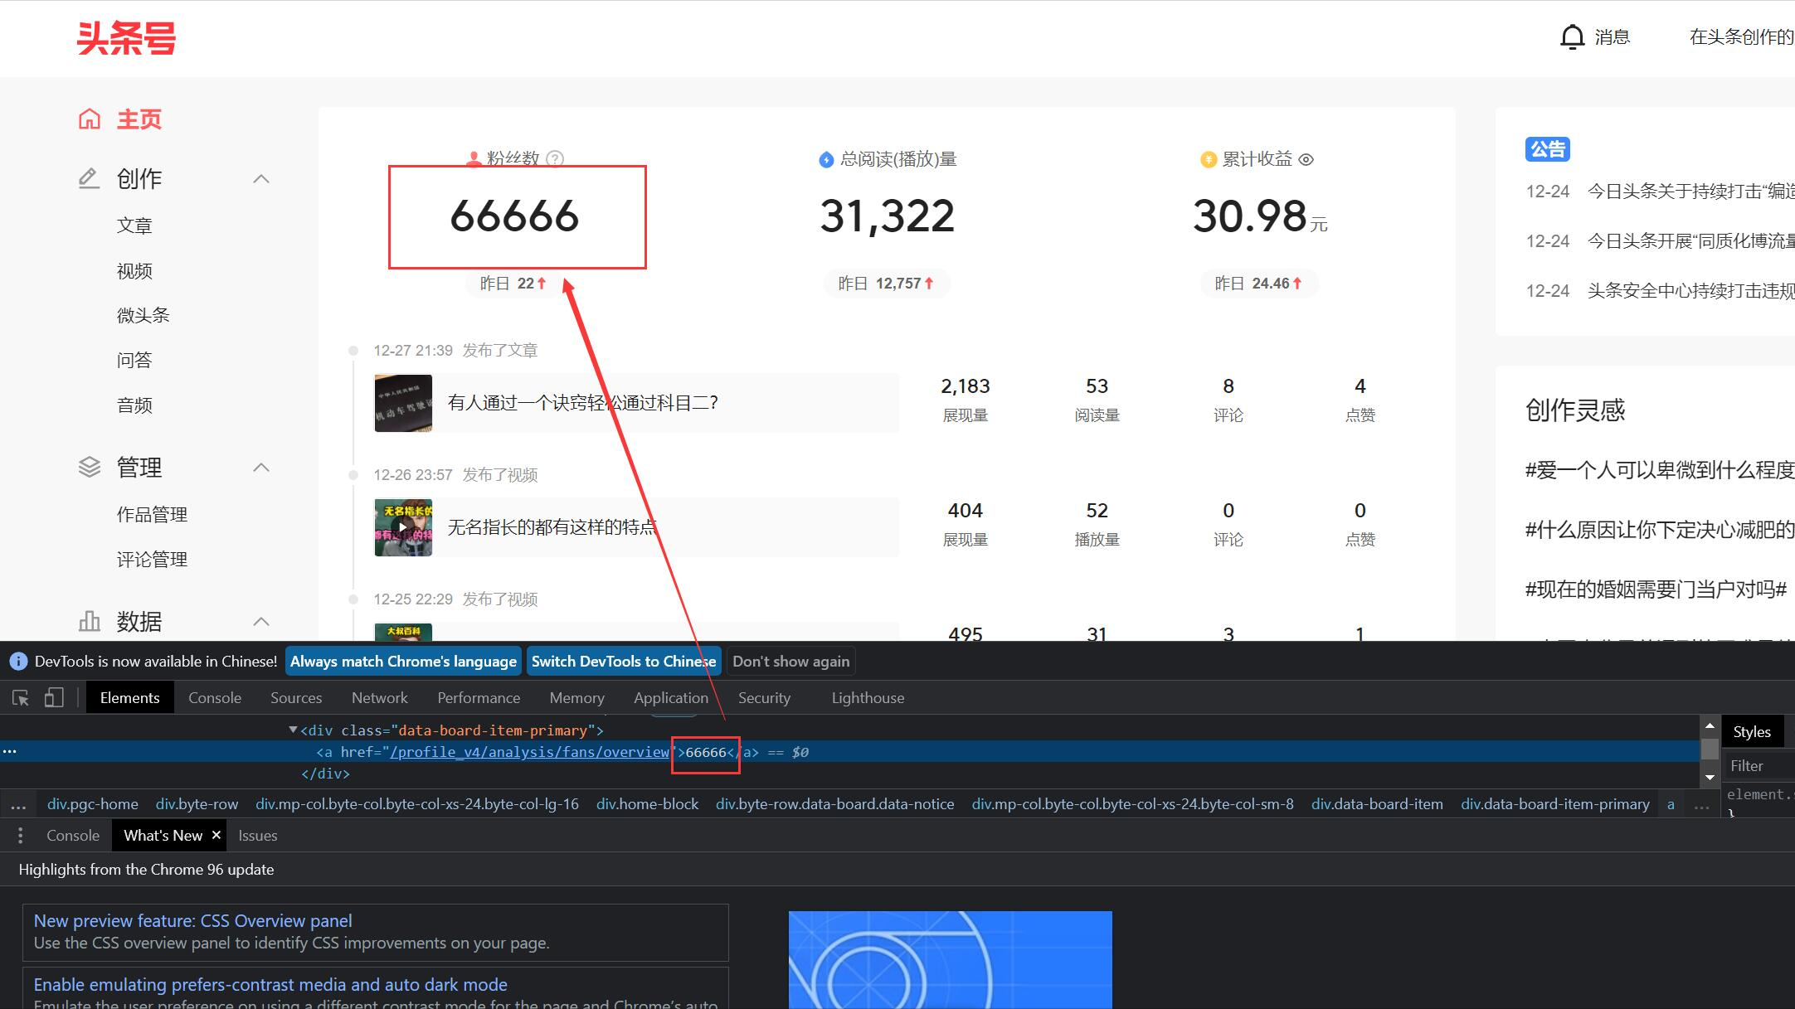Open the DevTools drawer three-dot menu
Image resolution: width=1795 pixels, height=1009 pixels.
20,836
